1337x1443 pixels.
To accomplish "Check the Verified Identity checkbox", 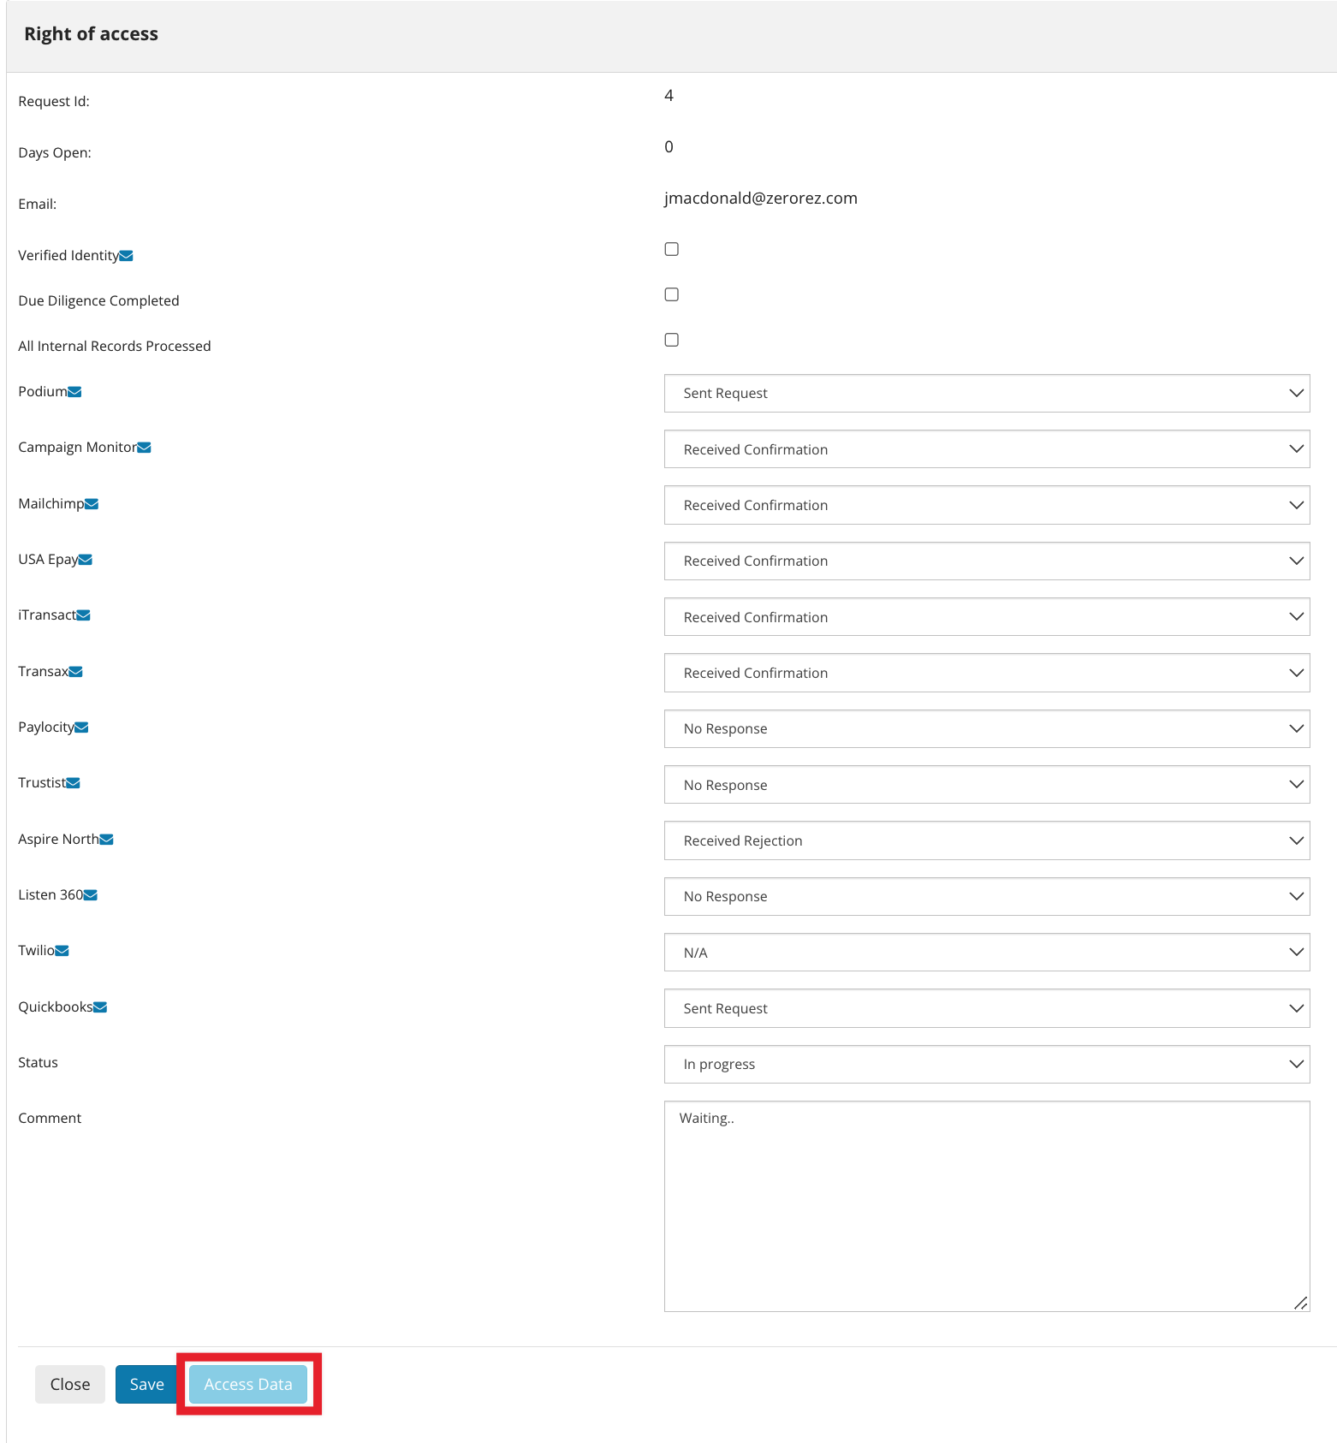I will tap(672, 249).
